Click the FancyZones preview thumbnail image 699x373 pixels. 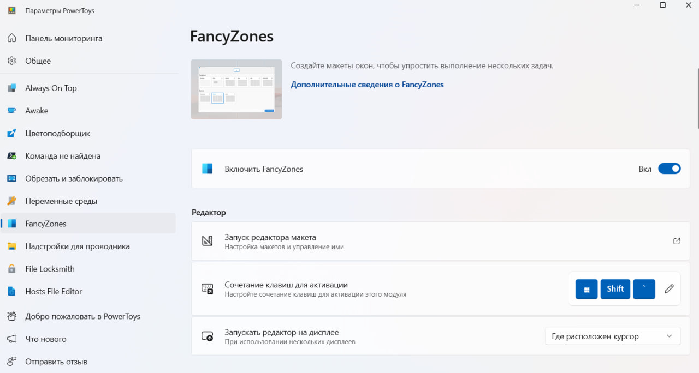tap(236, 89)
